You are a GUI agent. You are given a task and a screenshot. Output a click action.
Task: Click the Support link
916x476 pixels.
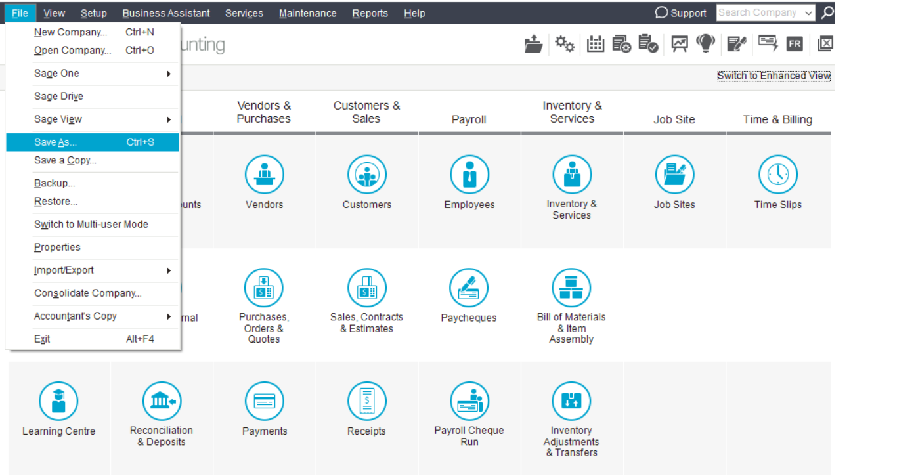point(681,13)
